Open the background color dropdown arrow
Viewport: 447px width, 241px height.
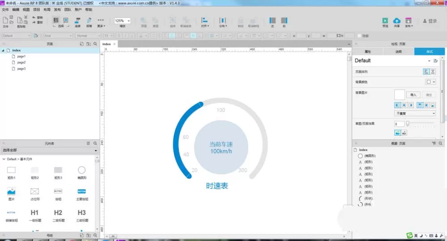click(x=434, y=82)
